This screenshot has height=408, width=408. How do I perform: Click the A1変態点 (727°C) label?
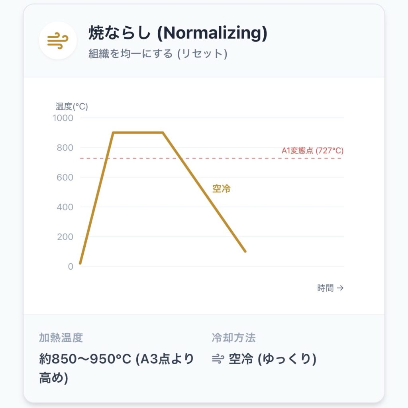click(312, 151)
